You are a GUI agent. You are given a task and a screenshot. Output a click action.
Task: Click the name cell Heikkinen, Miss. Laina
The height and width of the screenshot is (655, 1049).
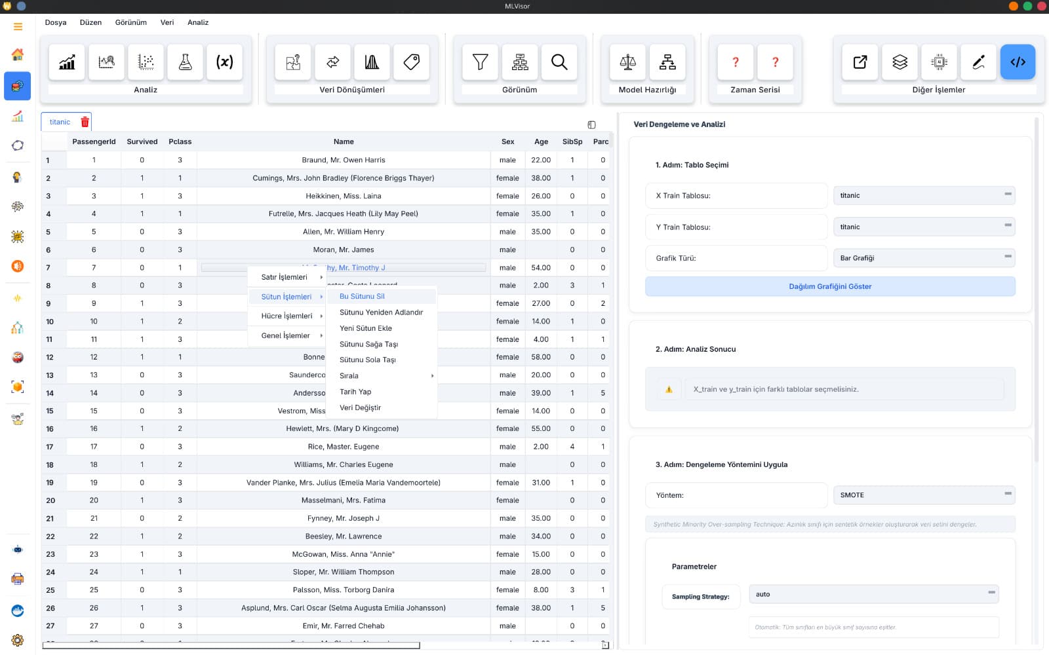[x=344, y=196]
